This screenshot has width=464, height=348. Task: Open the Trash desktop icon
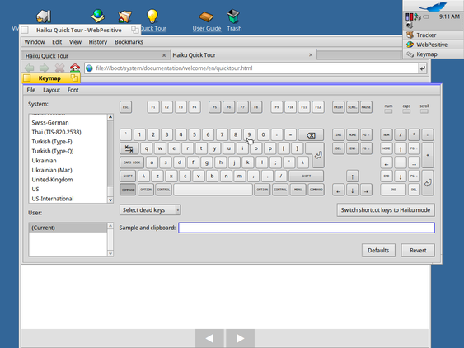click(x=234, y=20)
